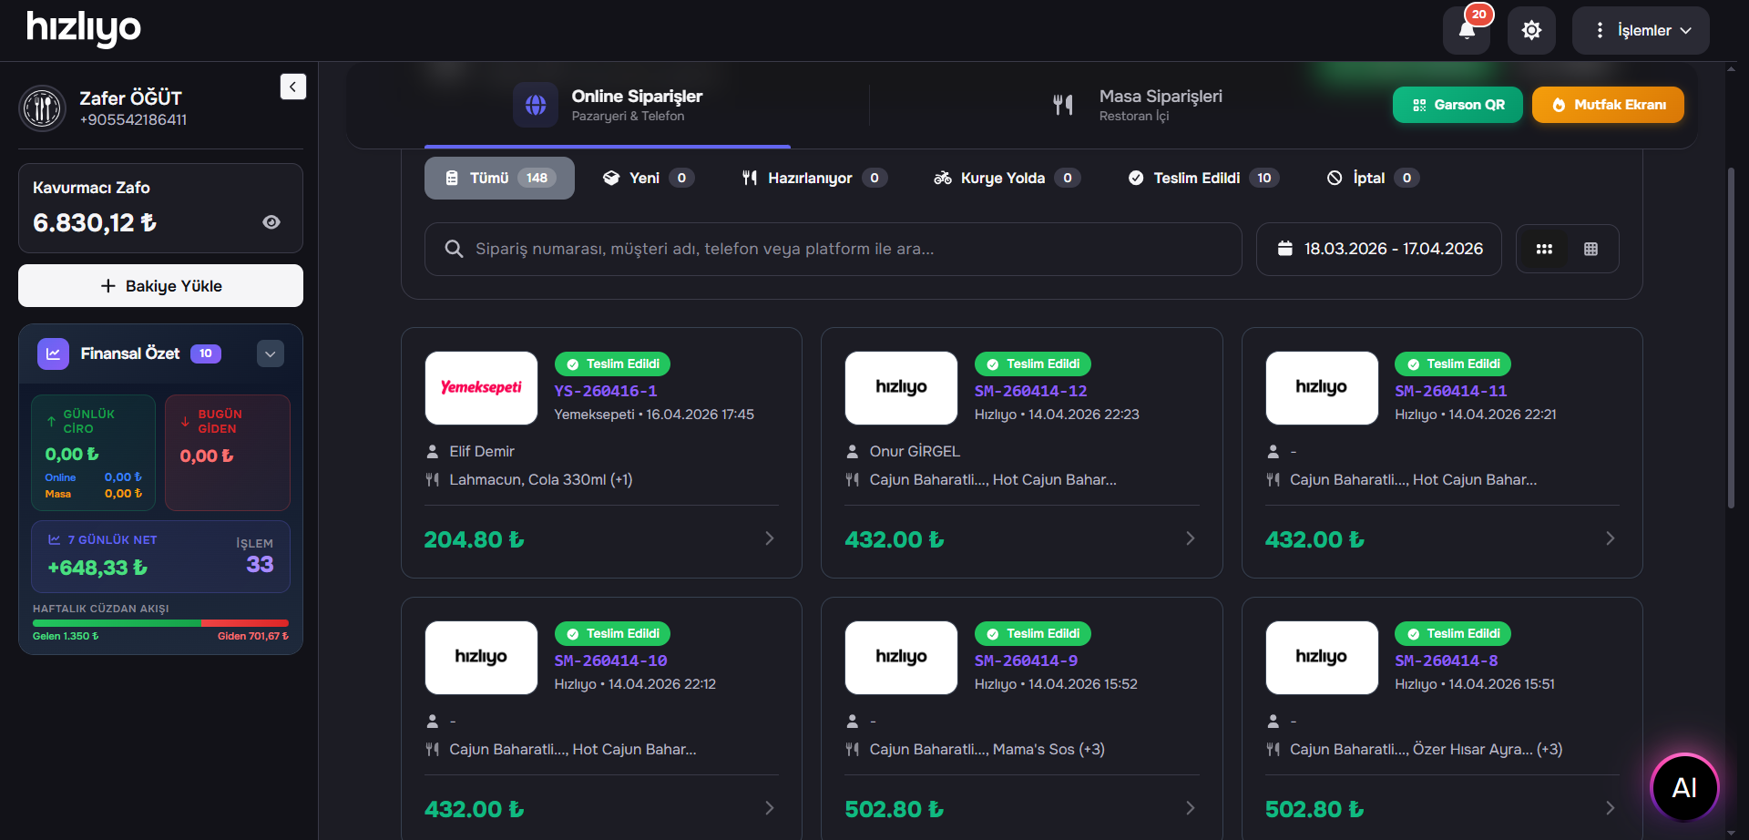Click the Bakiye Yükle button
Image resolution: width=1749 pixels, height=840 pixels.
160,286
